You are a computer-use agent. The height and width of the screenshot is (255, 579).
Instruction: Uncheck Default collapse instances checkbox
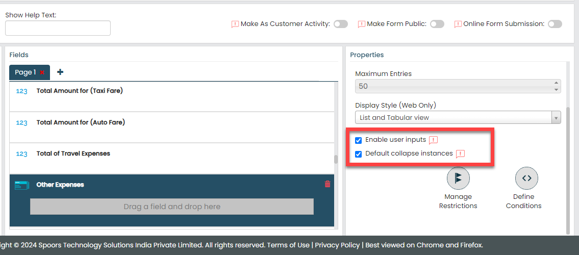[x=359, y=154]
